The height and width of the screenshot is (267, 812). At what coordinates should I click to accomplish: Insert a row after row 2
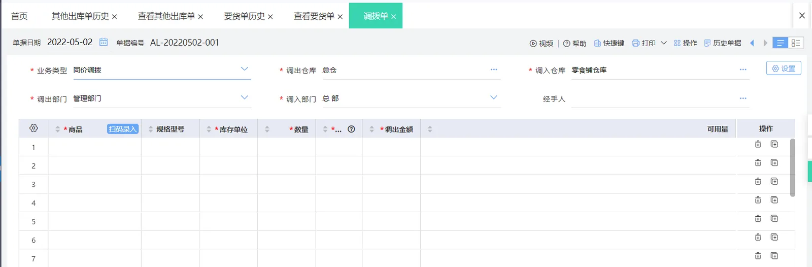(774, 163)
